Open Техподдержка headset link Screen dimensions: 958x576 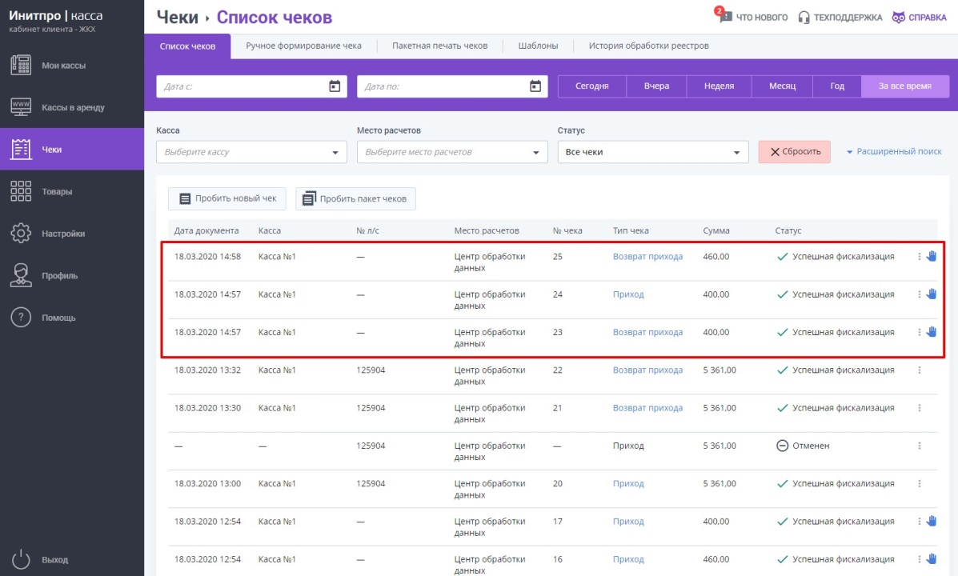(840, 17)
